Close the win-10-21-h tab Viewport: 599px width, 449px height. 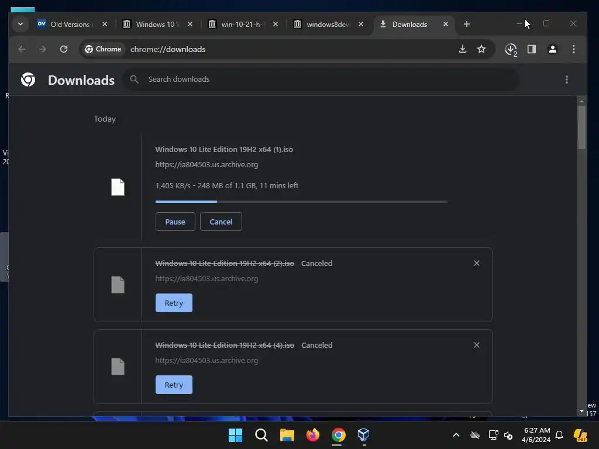coord(276,24)
